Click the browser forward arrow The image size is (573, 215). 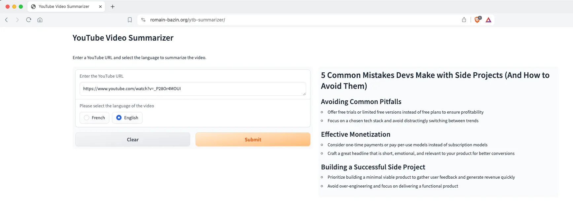tap(18, 20)
